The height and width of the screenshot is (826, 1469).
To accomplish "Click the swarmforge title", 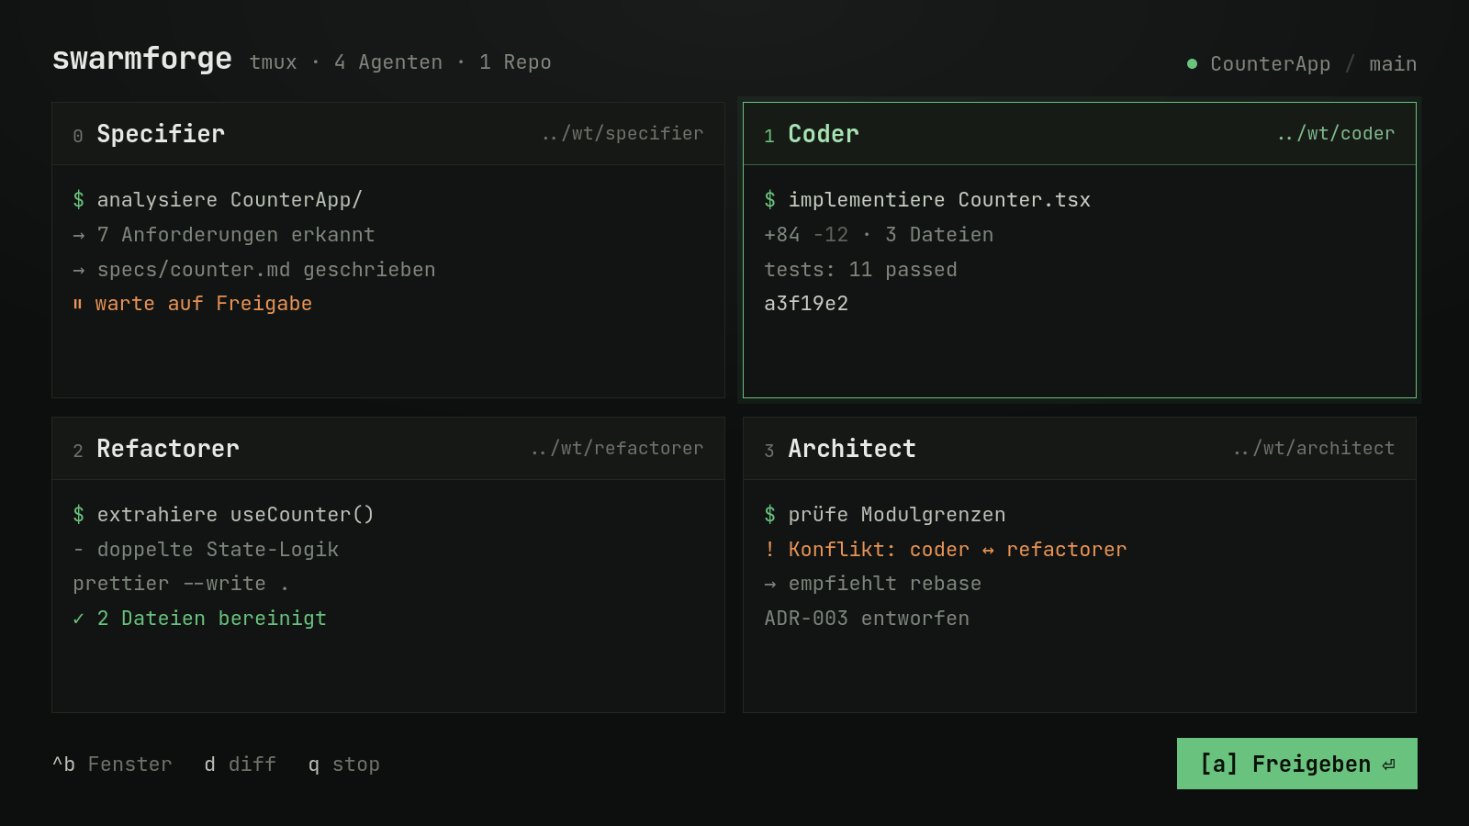I will [x=142, y=59].
